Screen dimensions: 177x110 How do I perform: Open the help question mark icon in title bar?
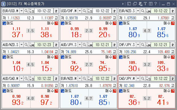pyautogui.click(x=156, y=4)
